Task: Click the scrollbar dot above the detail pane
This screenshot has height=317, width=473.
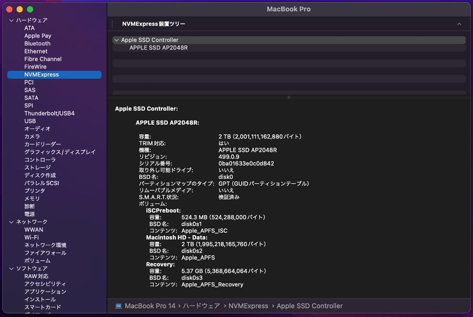Action: [288, 98]
